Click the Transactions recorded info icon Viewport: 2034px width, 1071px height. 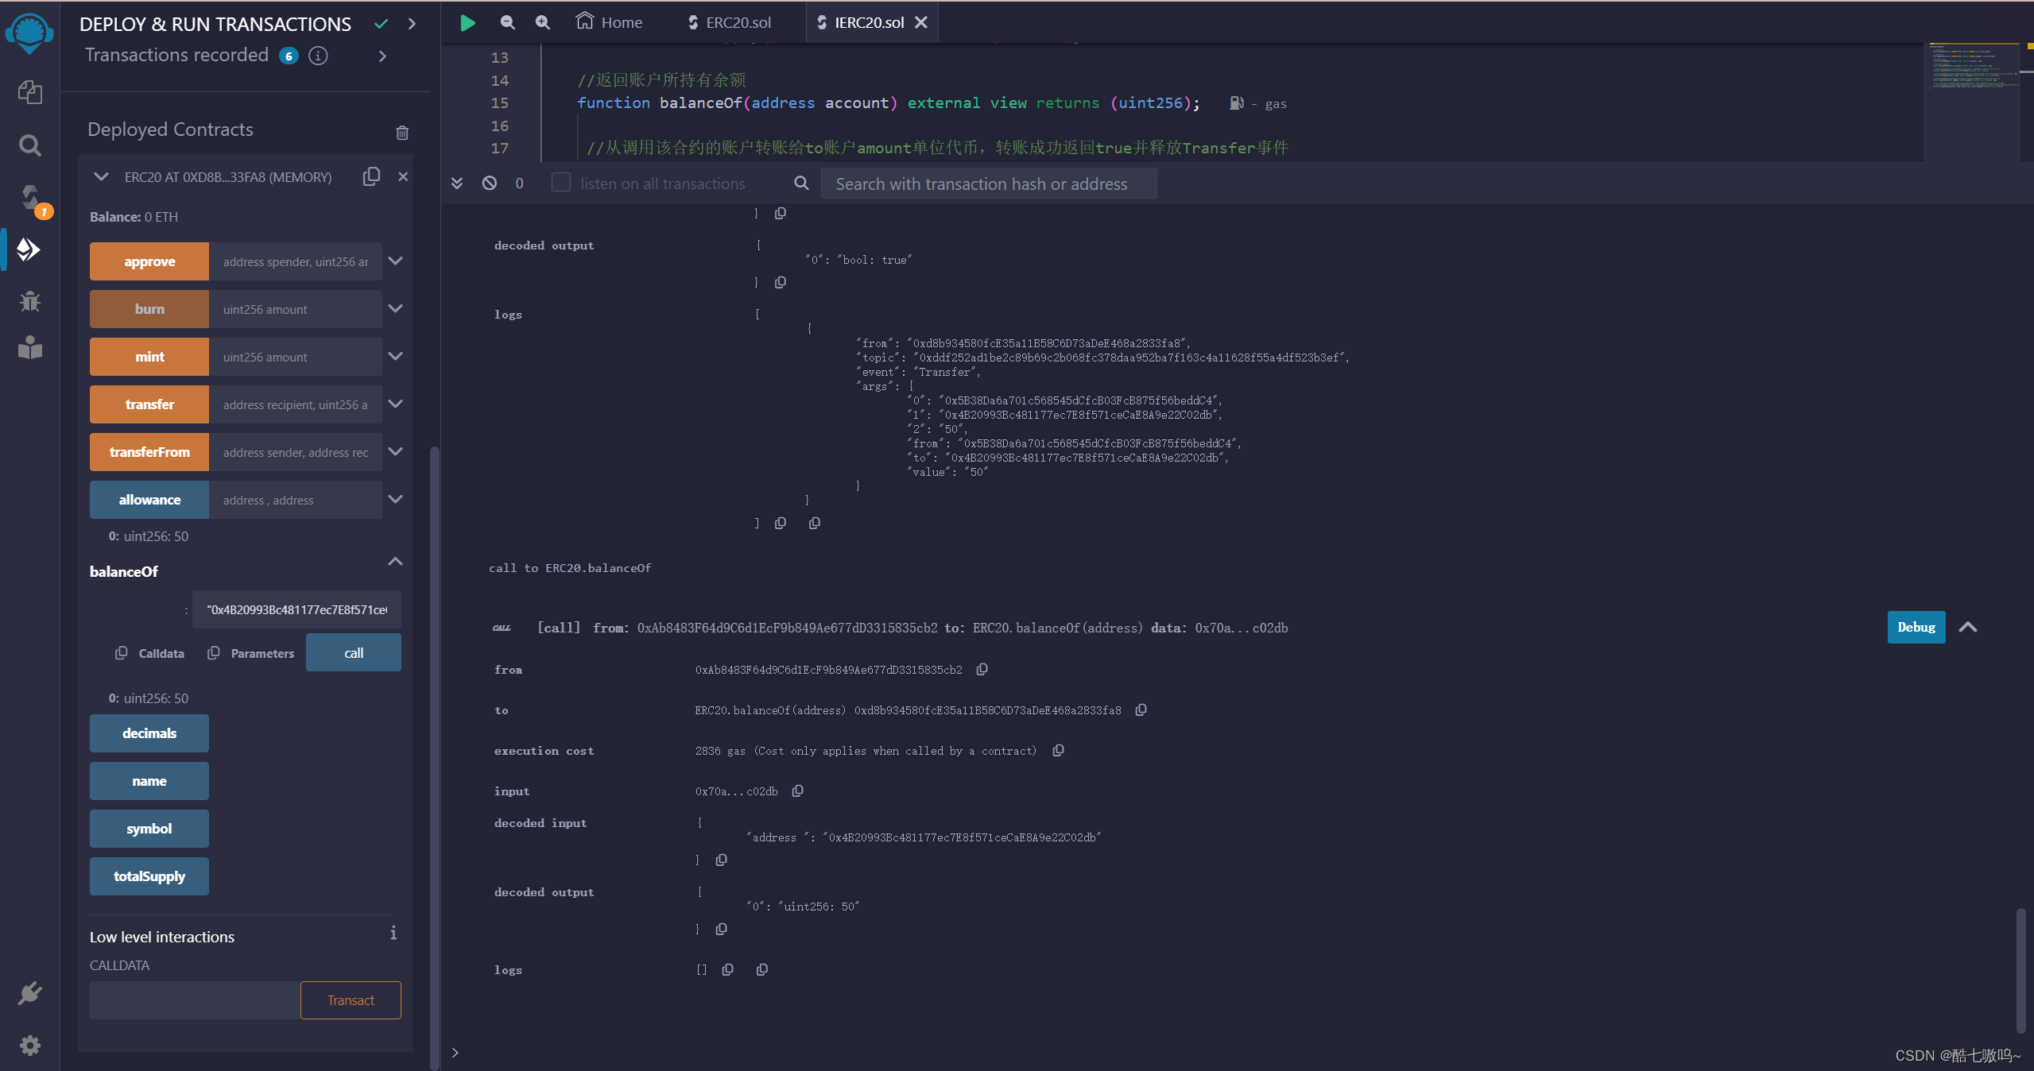(318, 56)
